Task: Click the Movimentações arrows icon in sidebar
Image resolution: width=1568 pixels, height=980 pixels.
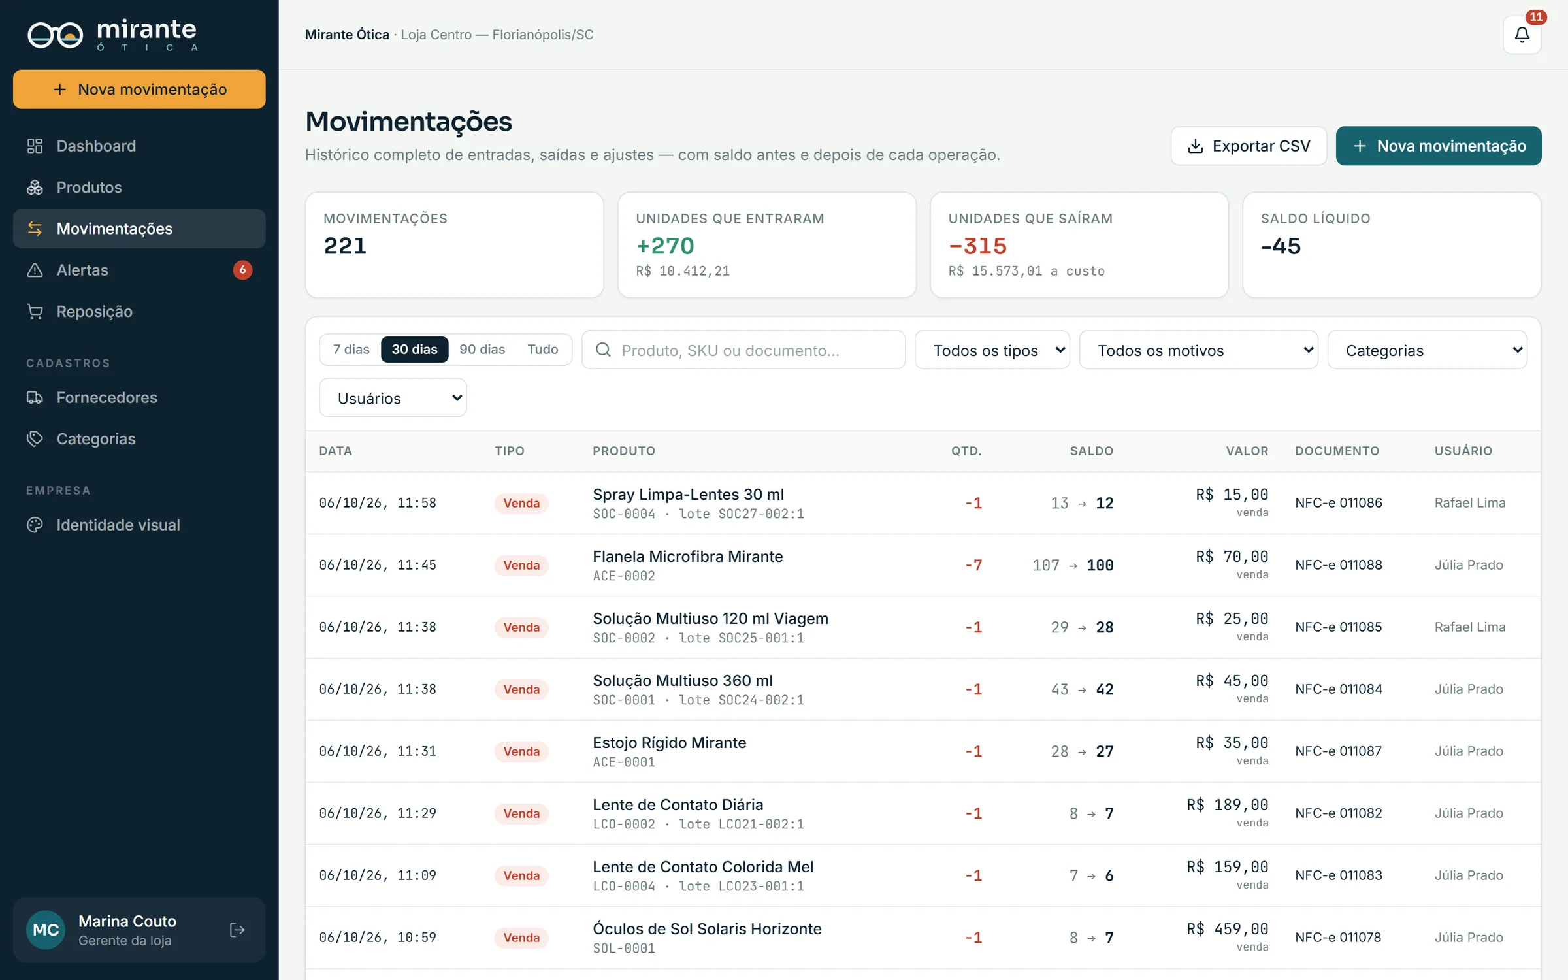Action: point(35,229)
